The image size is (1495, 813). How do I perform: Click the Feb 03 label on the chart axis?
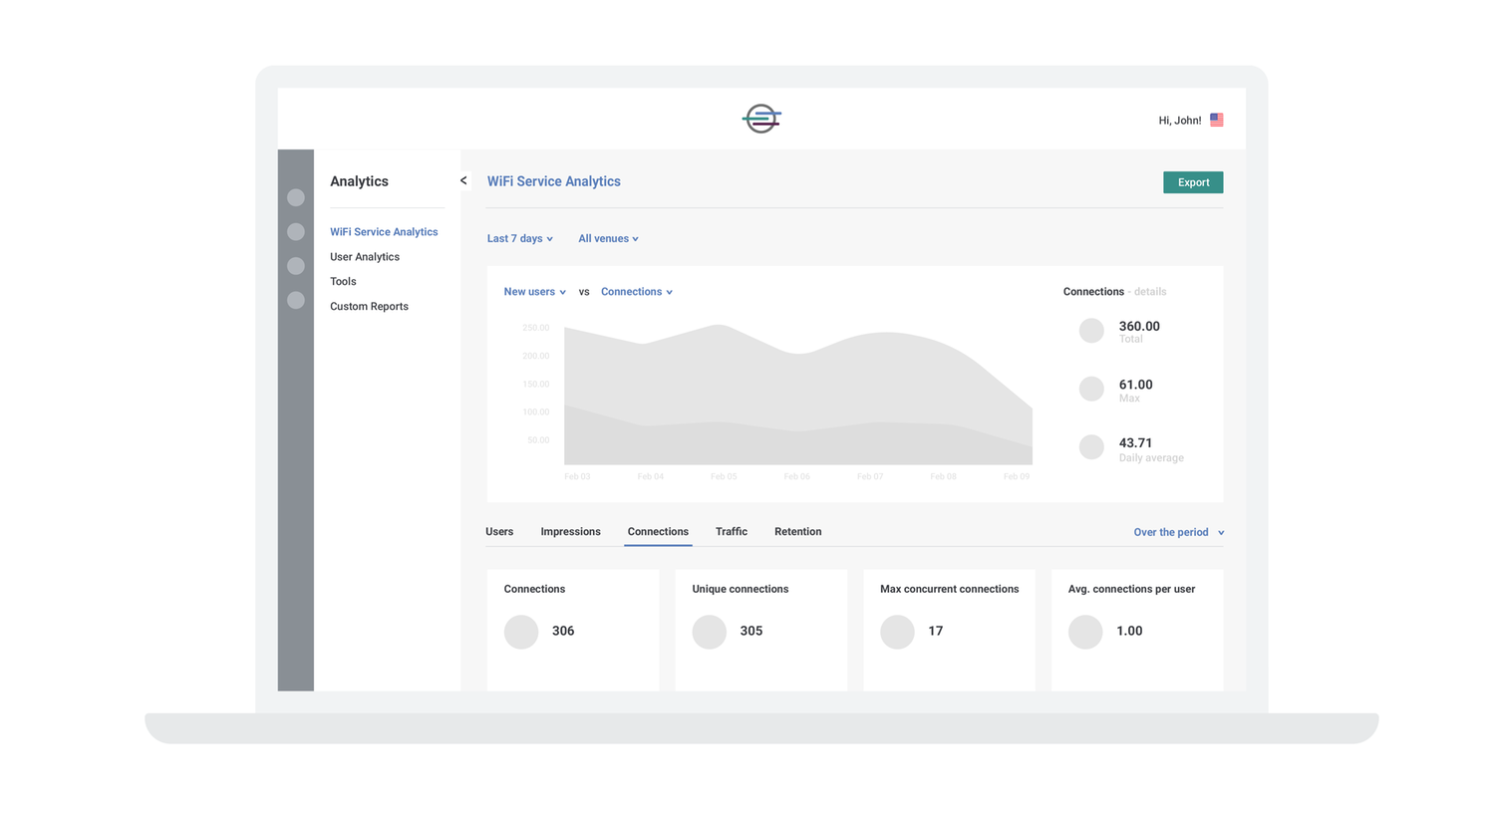(577, 476)
